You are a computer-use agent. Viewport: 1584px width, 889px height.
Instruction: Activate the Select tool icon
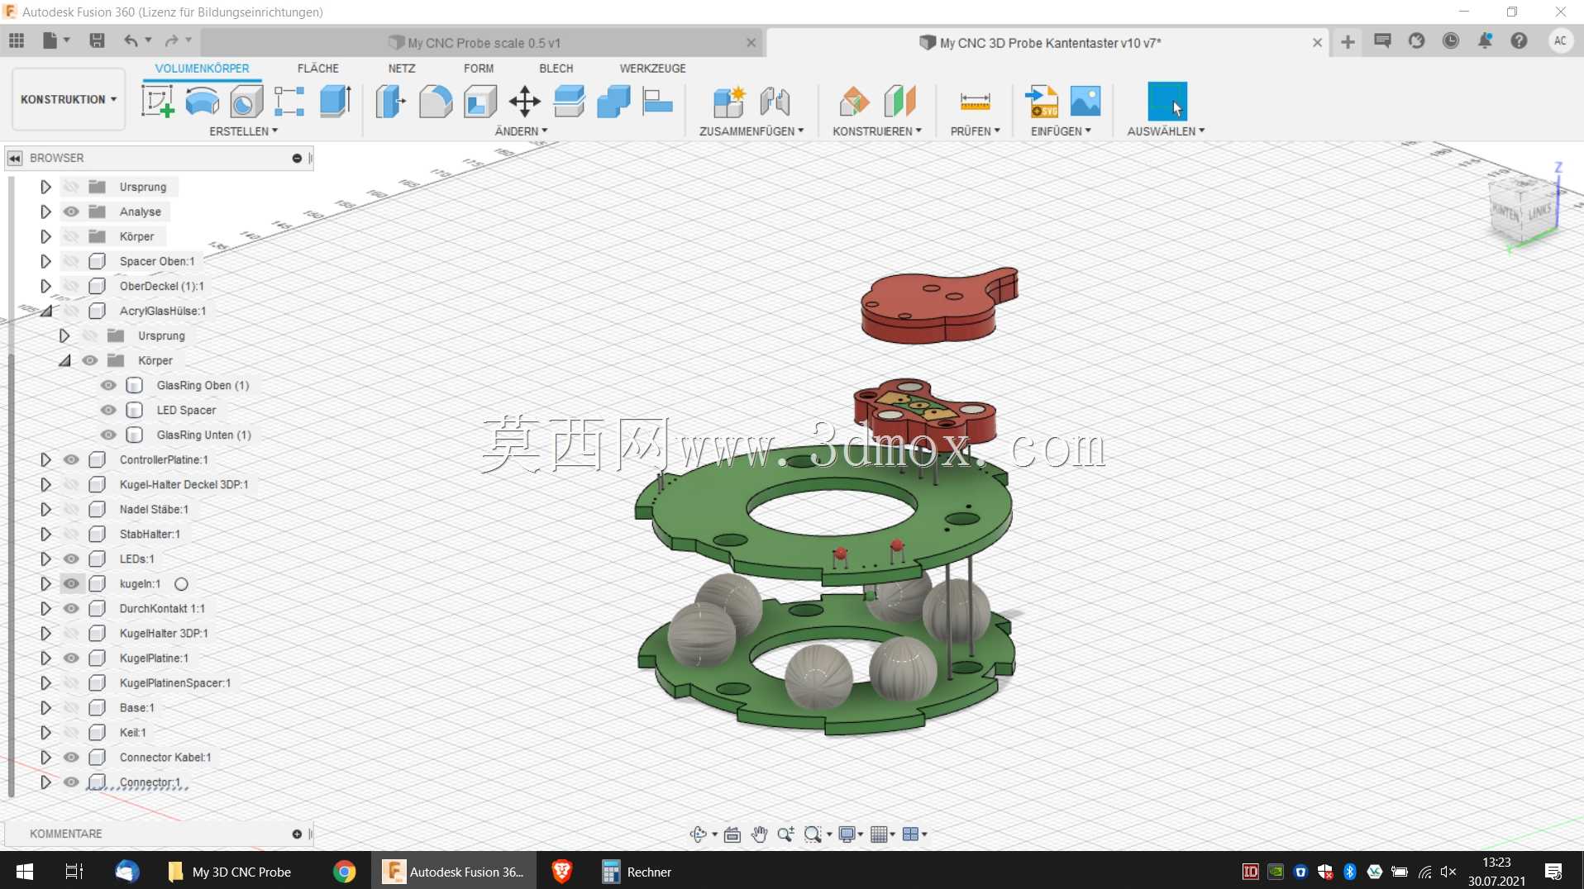pyautogui.click(x=1167, y=102)
